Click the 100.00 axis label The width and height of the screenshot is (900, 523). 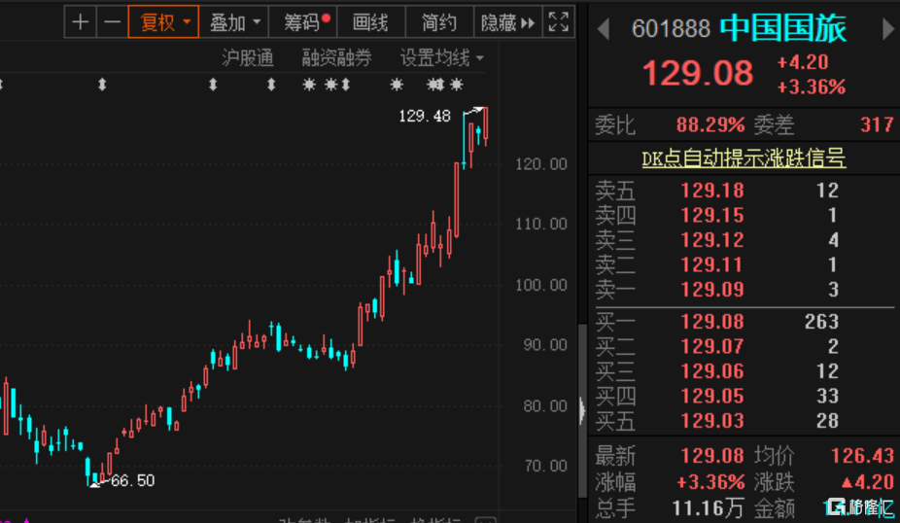point(541,285)
